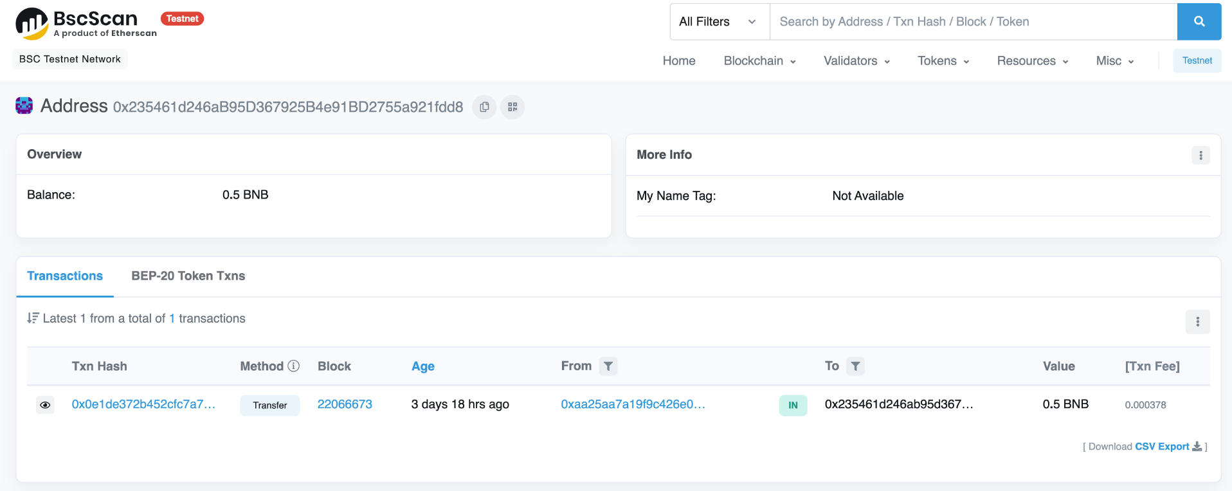
Task: Copy the address to clipboard
Action: 484,107
